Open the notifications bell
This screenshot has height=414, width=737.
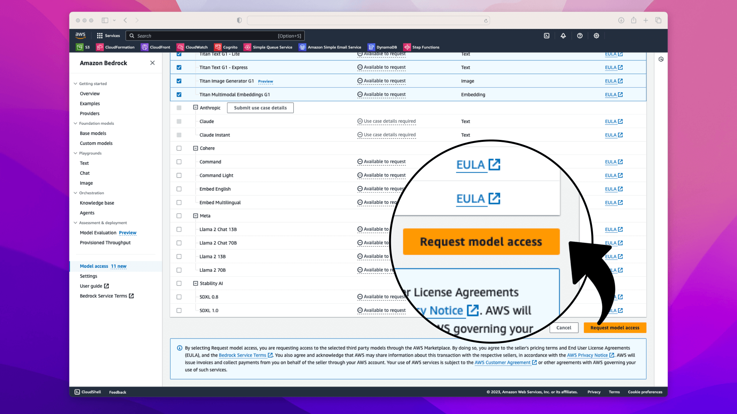click(563, 36)
